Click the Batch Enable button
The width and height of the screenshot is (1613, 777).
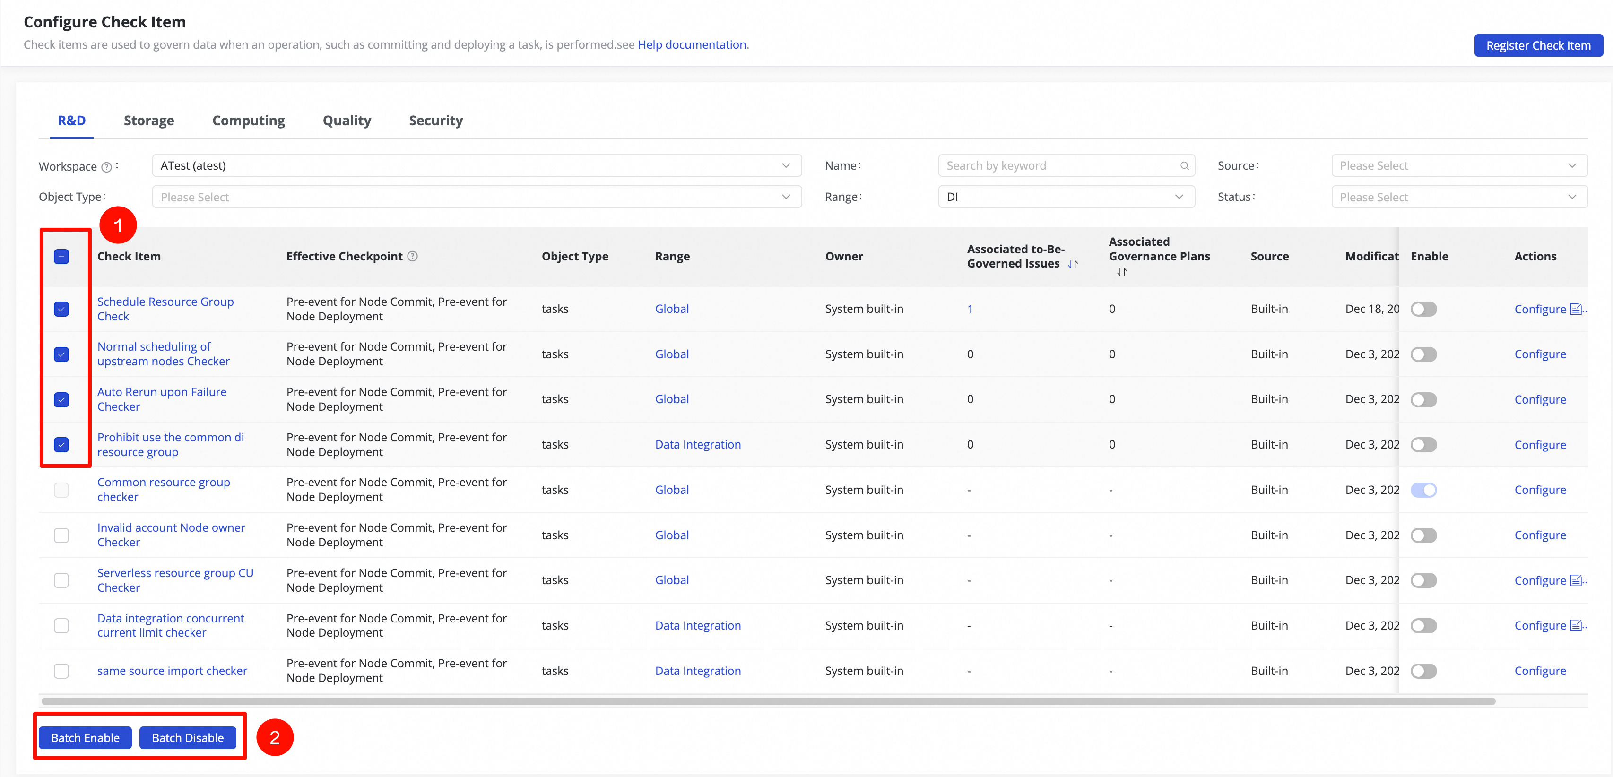point(85,738)
